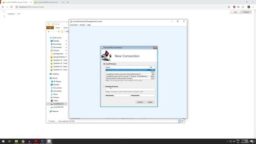Viewport: 256px width, 144px height.
Task: Click the Parsed button in browser JSON viewer
Action: (246, 12)
